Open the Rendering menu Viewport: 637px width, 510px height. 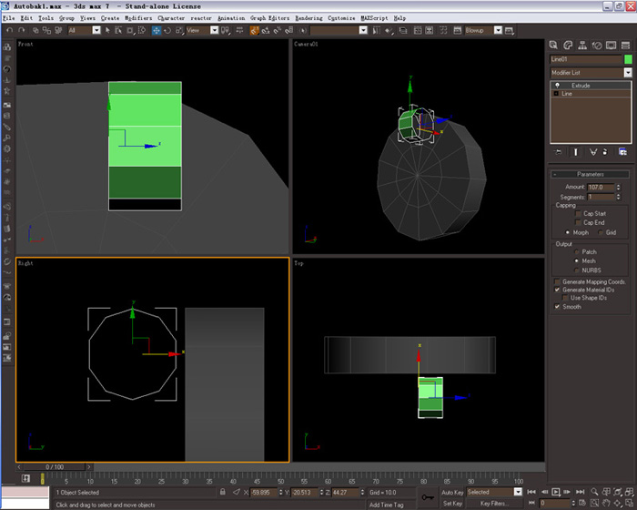[x=308, y=18]
